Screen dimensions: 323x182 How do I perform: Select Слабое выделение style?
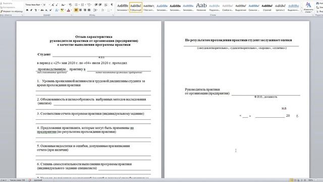(x=228, y=7)
